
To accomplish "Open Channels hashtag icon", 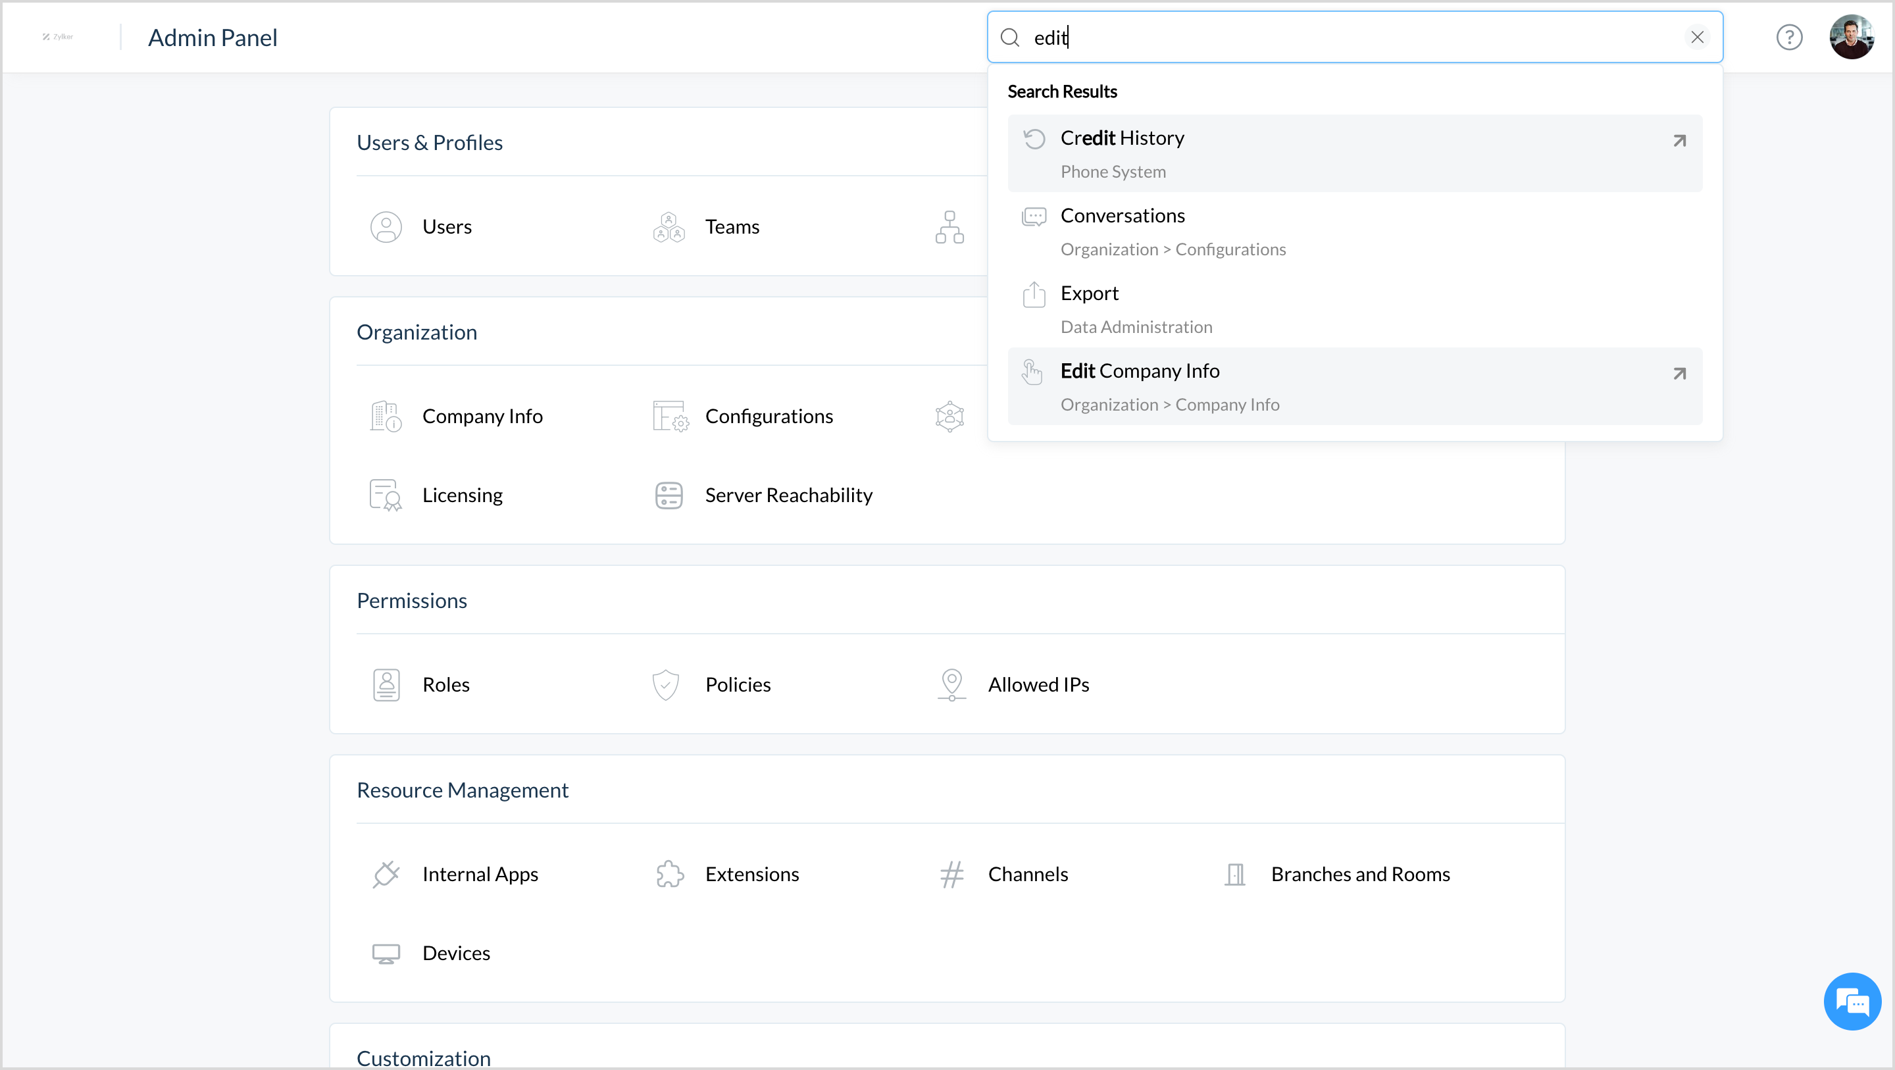I will tap(951, 875).
